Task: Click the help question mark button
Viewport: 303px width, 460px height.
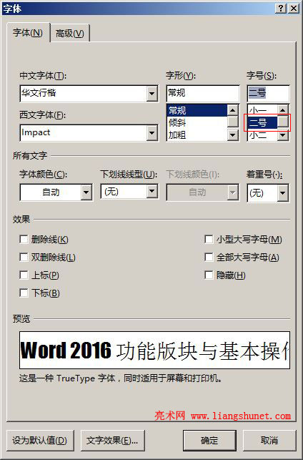Action: point(280,8)
